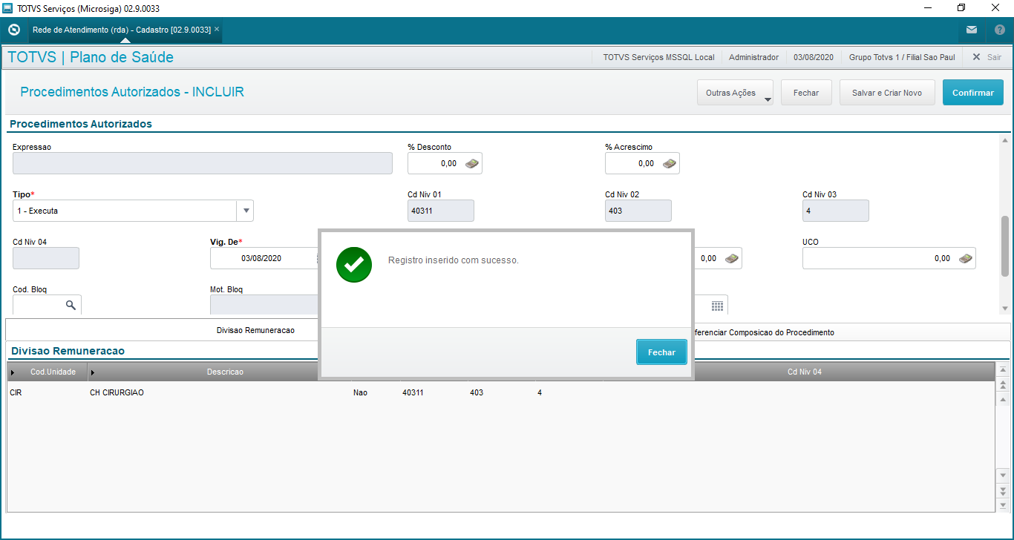Click the Mot. Bloq field

(x=264, y=305)
